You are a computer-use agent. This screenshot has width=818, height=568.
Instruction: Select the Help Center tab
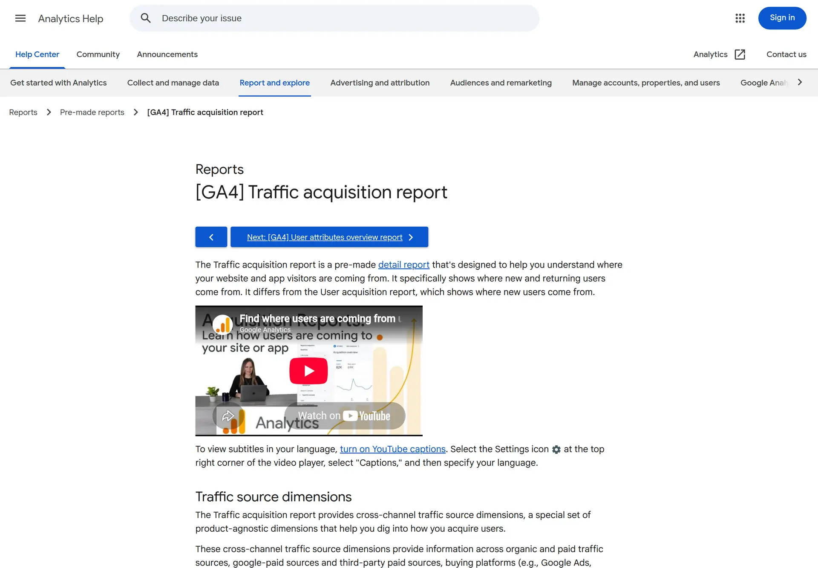pyautogui.click(x=37, y=55)
